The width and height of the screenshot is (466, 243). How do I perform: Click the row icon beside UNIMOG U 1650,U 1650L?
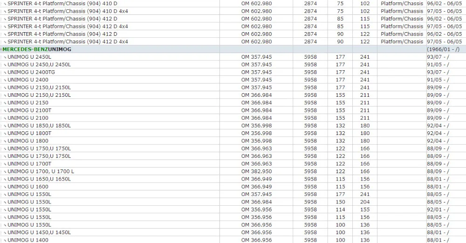pyautogui.click(x=5, y=179)
